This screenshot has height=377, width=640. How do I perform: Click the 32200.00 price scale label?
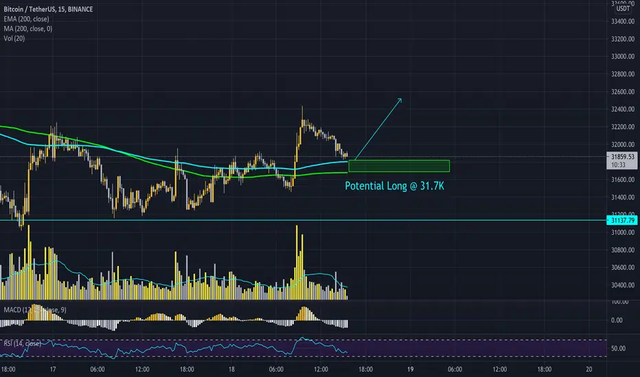pyautogui.click(x=623, y=127)
